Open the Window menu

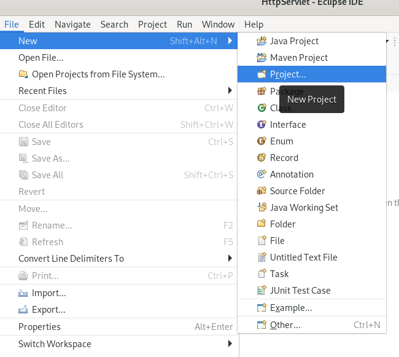pos(218,25)
